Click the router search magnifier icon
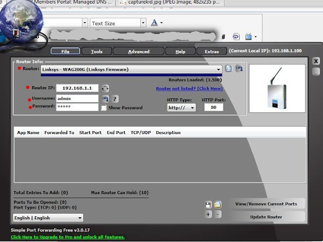The height and width of the screenshot is (242, 323). click(x=228, y=69)
